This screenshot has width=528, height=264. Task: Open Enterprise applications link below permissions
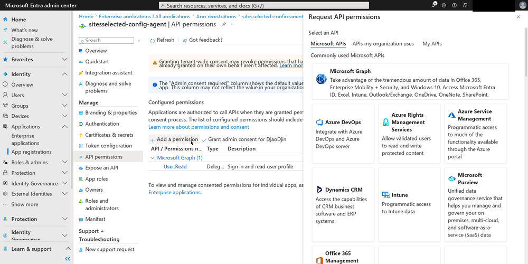174,193
